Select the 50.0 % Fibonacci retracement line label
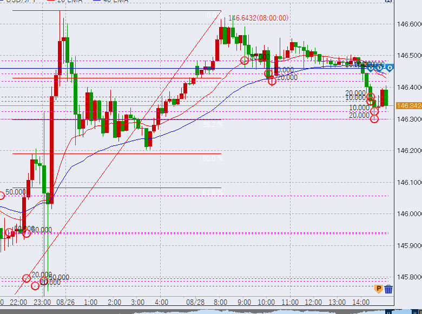 click(212, 159)
